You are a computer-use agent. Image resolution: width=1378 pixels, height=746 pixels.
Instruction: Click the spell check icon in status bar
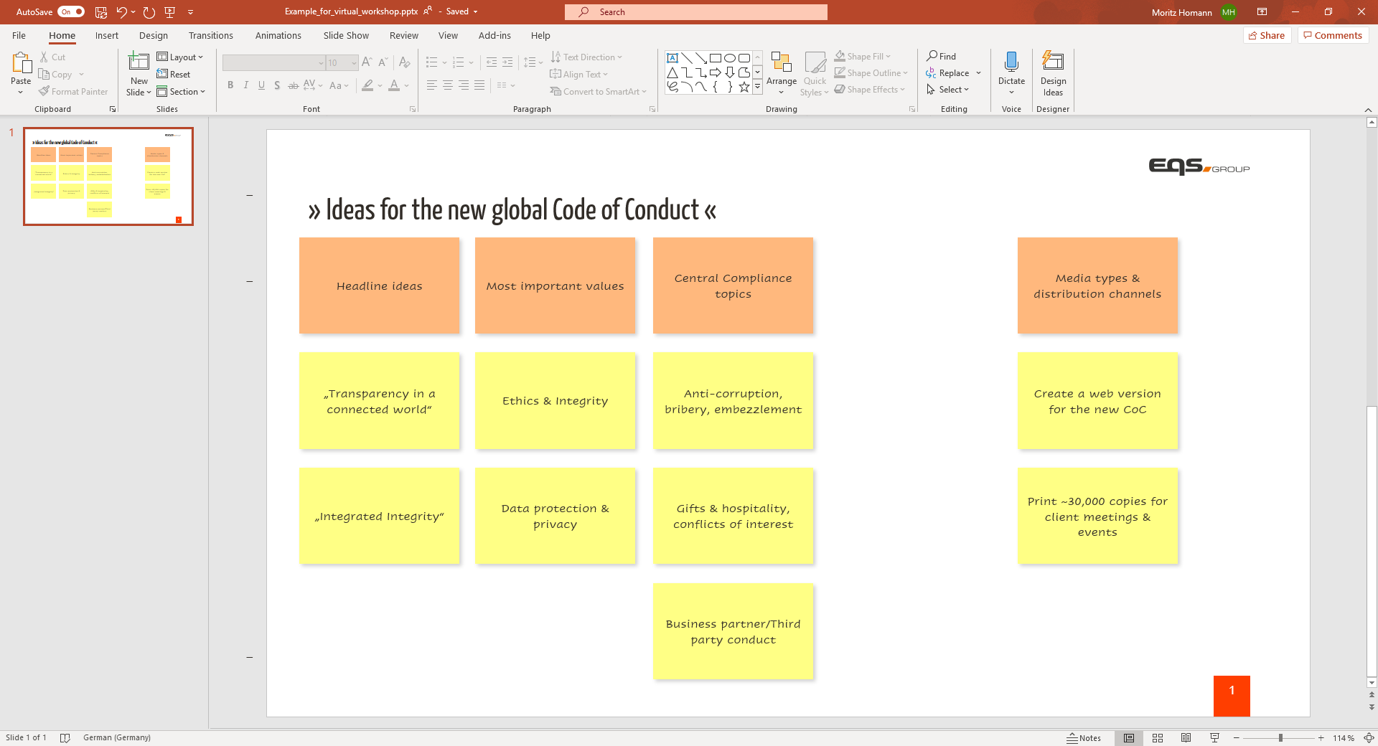coord(65,737)
